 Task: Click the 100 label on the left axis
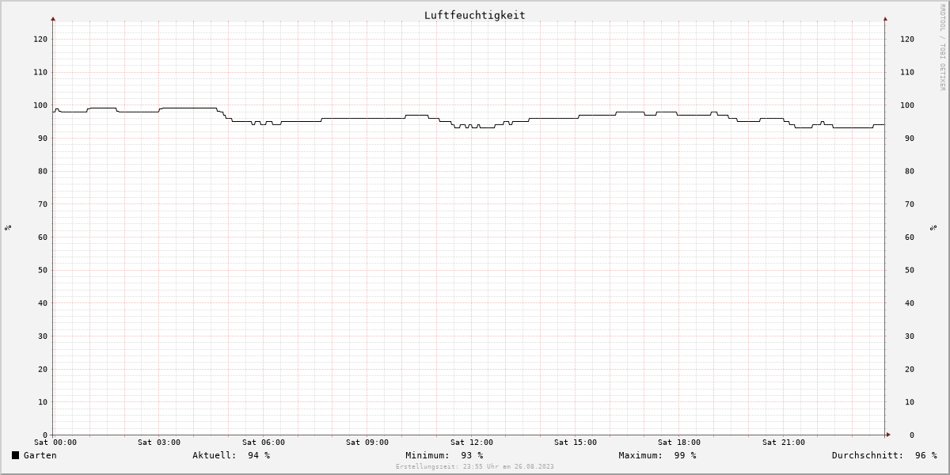tap(40, 105)
